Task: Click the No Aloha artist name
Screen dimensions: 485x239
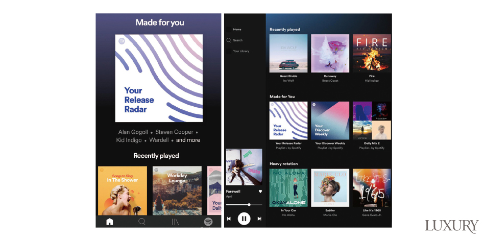Action: pyautogui.click(x=288, y=215)
